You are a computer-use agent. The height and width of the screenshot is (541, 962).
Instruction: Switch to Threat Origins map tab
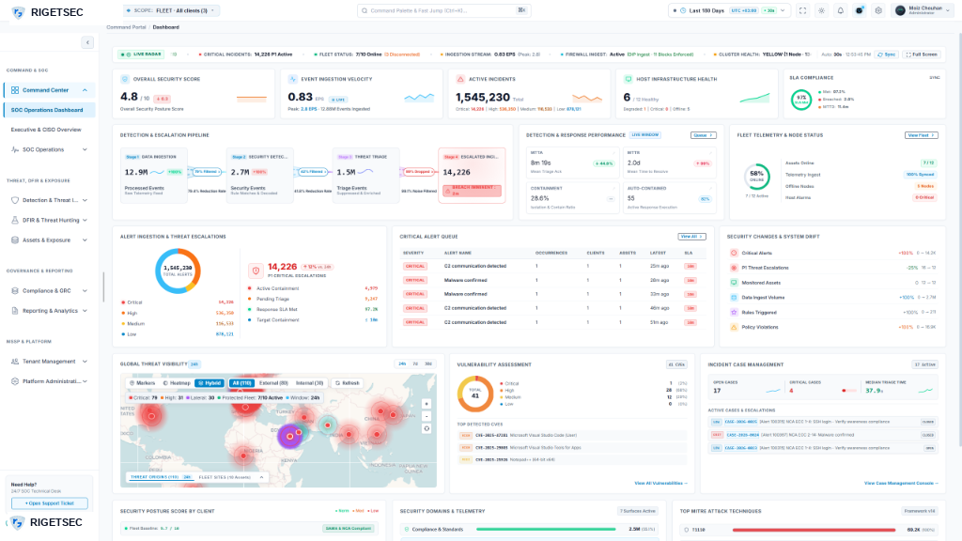(x=160, y=477)
